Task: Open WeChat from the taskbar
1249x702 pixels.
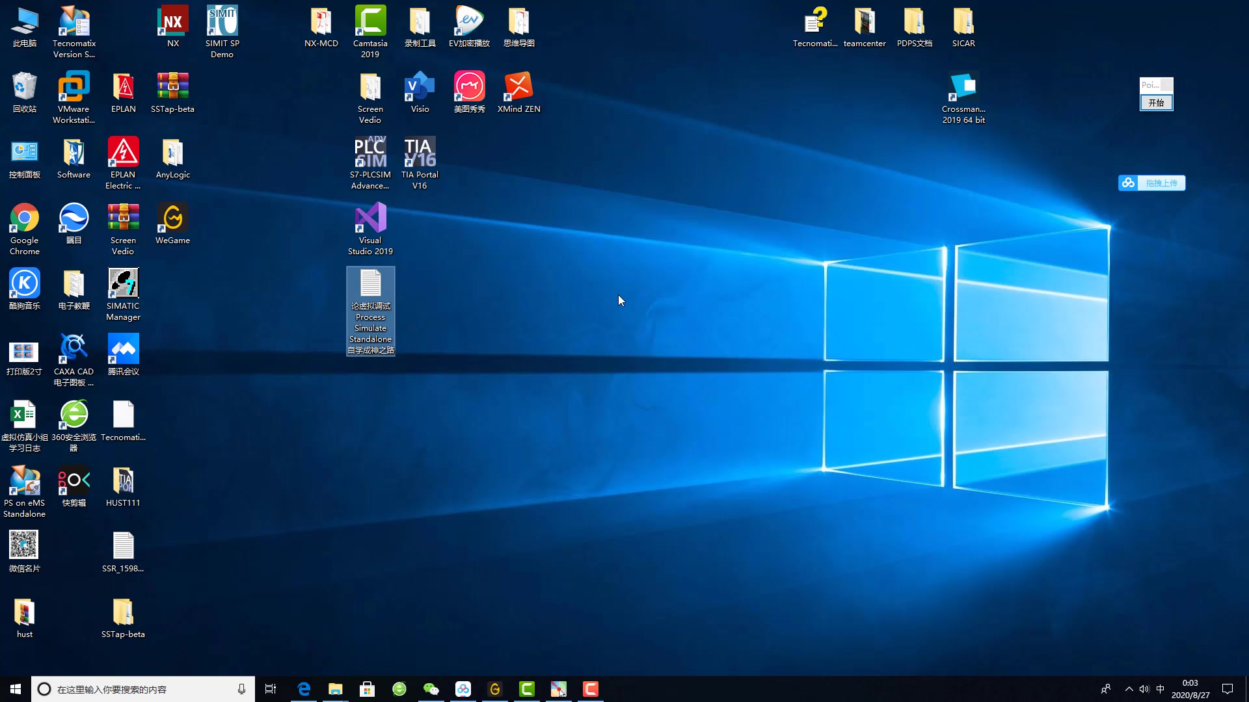Action: (431, 689)
